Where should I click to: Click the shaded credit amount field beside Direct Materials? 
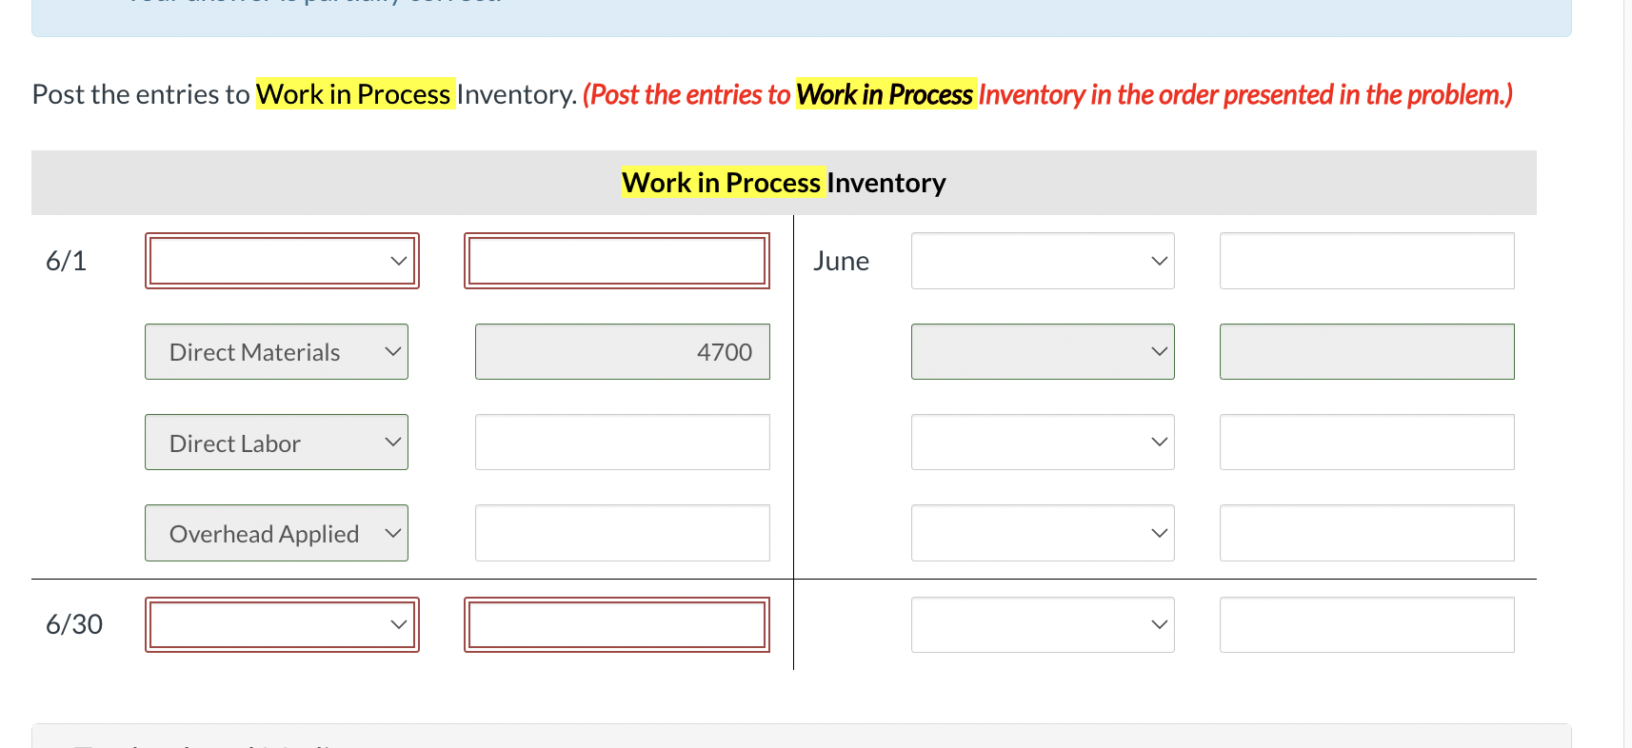coord(1366,351)
